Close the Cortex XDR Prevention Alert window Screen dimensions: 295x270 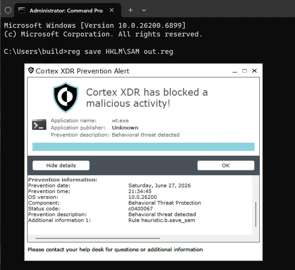pos(254,71)
